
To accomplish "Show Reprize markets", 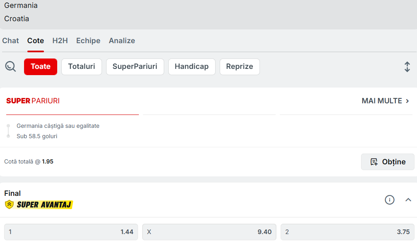I will 240,67.
